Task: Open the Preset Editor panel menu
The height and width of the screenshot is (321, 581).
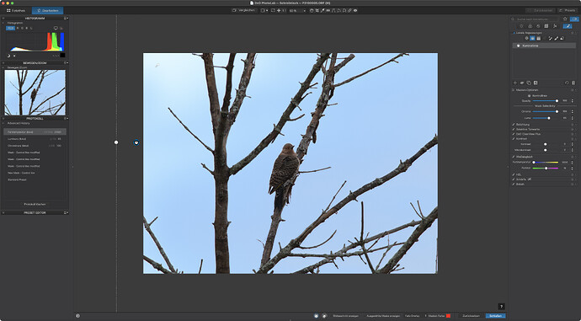Action: coord(66,213)
